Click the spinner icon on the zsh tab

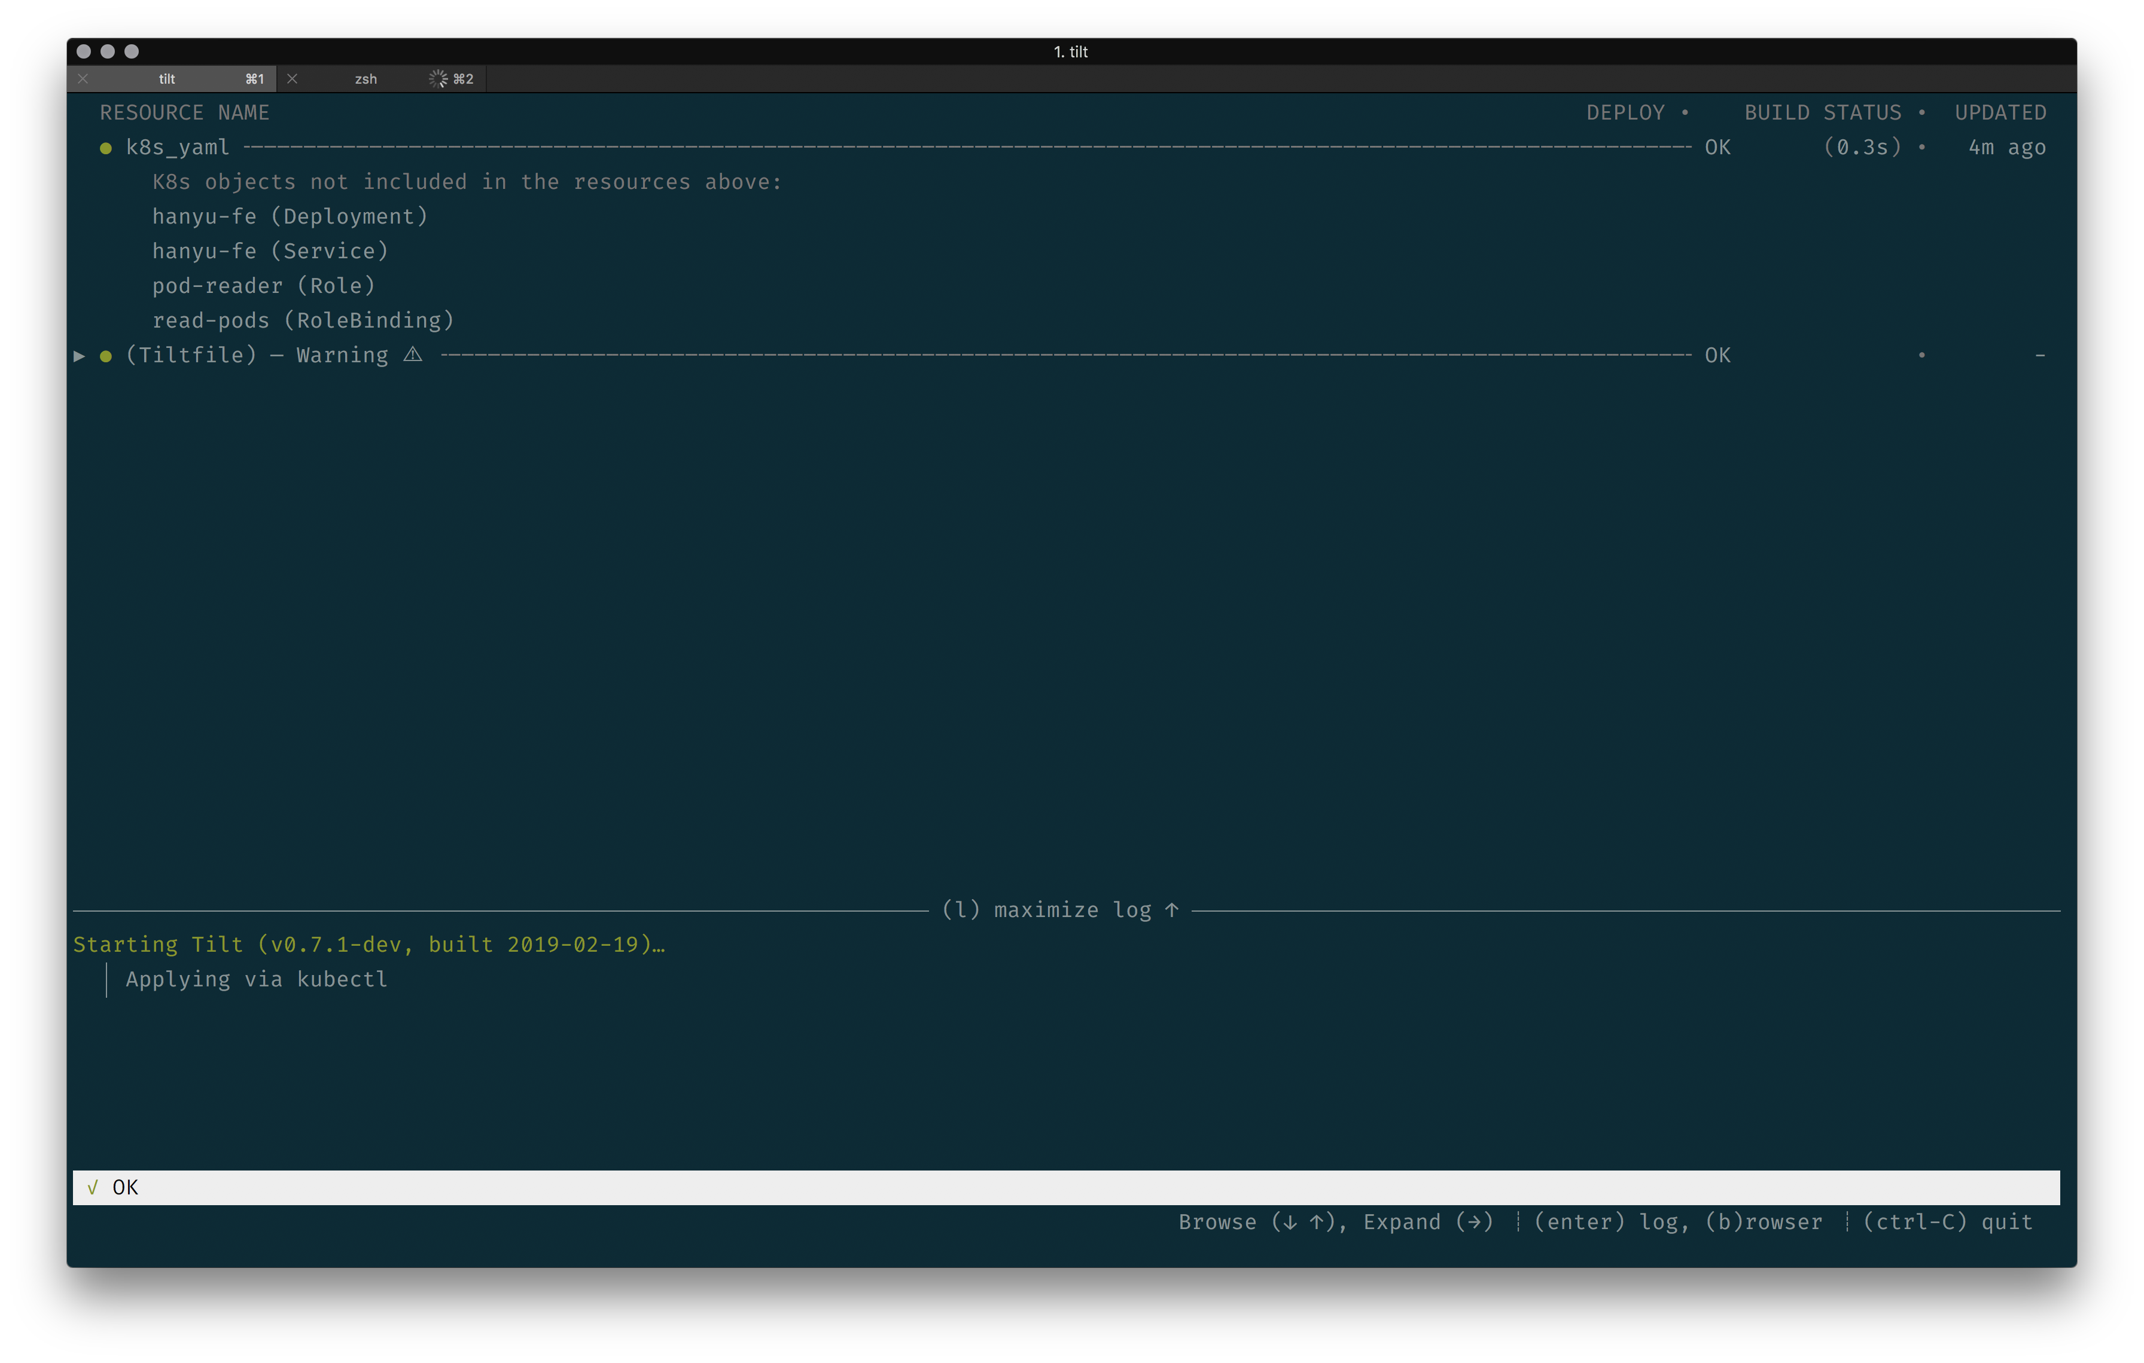pos(438,79)
